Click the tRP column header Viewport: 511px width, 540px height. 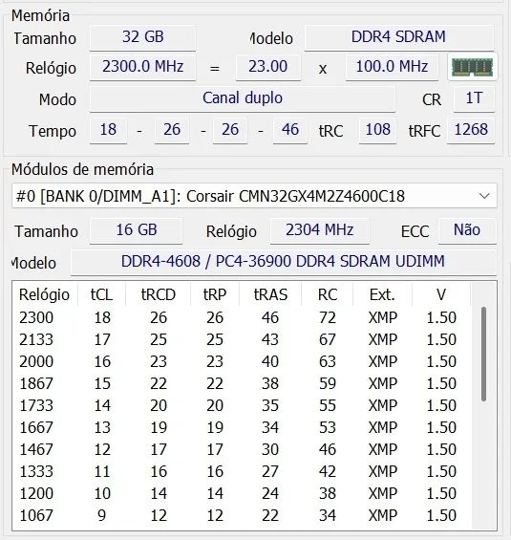(215, 295)
